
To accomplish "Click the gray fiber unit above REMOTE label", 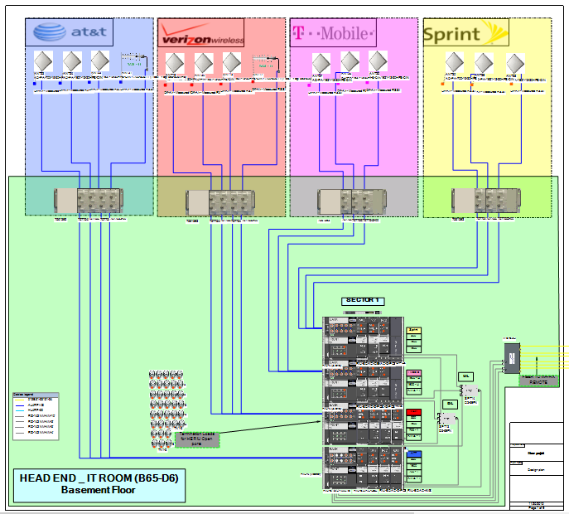I will click(x=512, y=358).
